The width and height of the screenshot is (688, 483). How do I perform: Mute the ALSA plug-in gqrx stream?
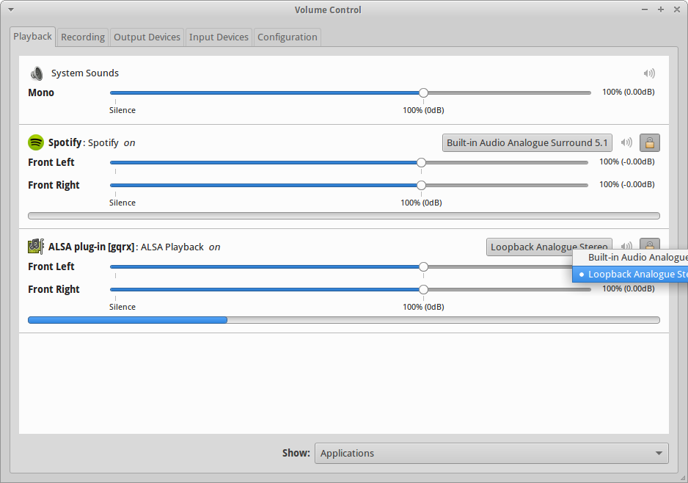coord(626,245)
